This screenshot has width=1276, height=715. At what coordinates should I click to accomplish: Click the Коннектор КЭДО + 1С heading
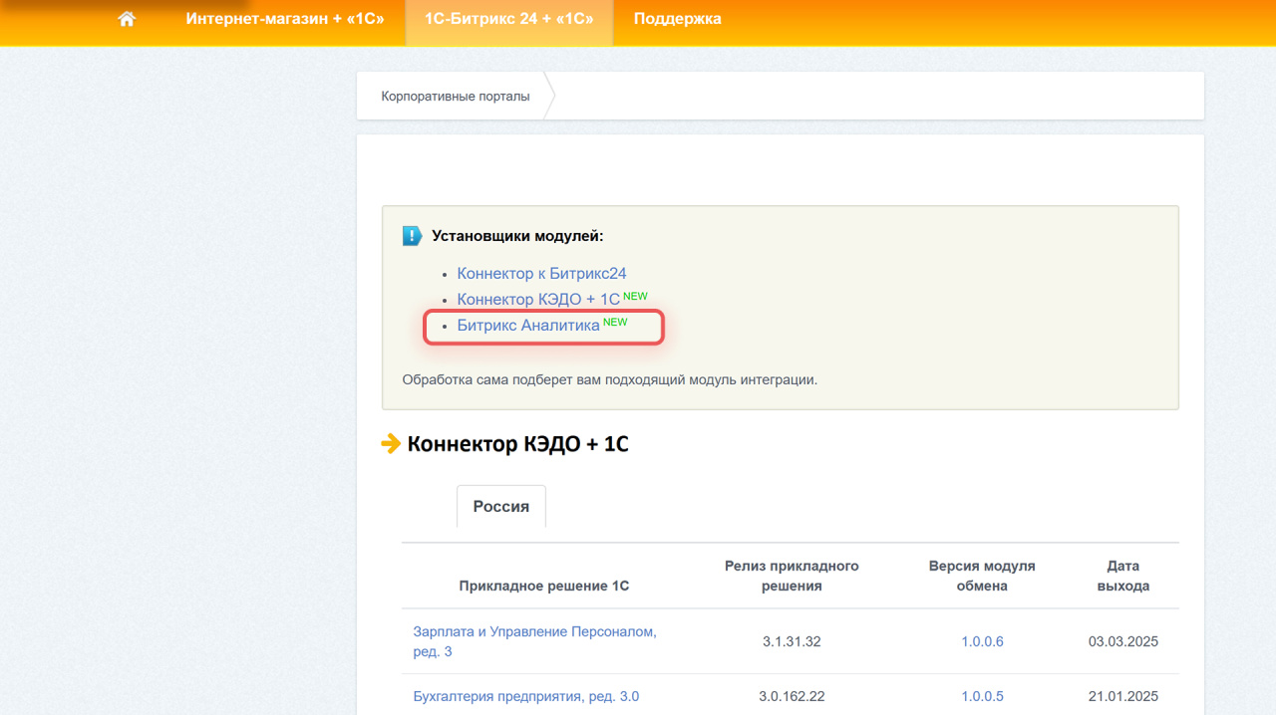click(x=518, y=444)
